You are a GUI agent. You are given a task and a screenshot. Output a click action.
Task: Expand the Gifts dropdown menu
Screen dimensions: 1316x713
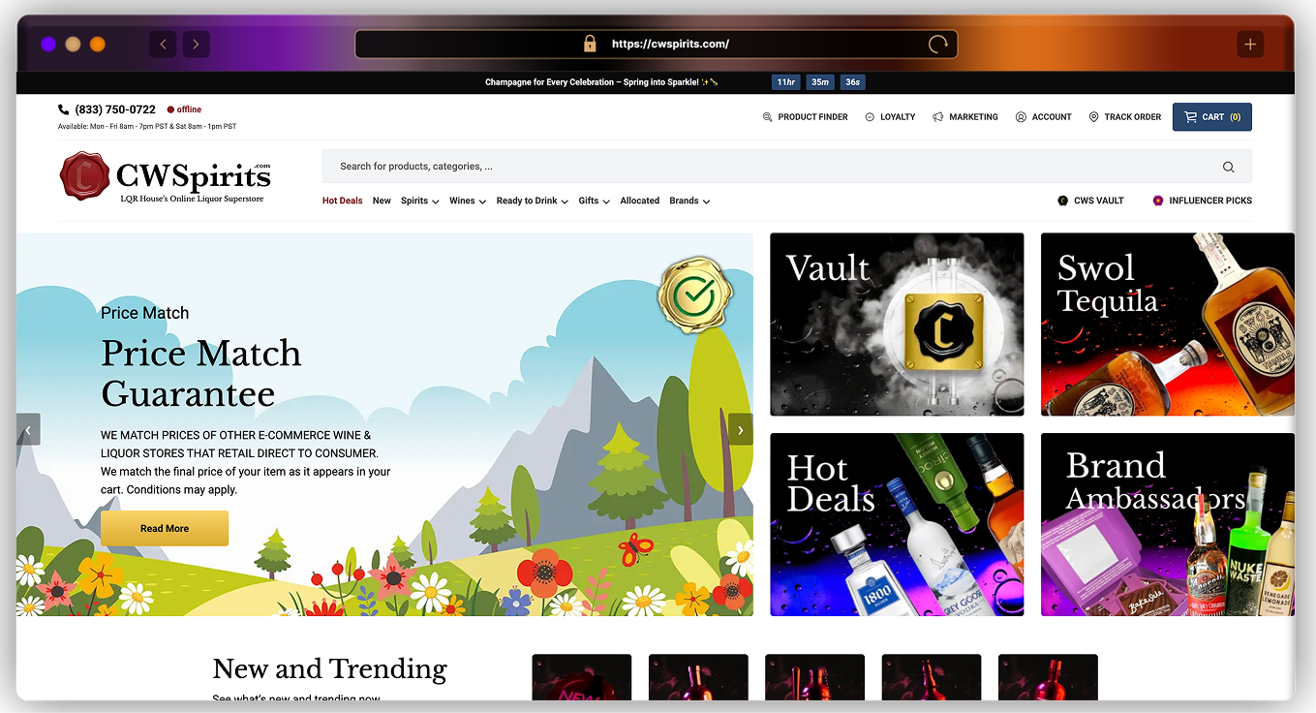coord(595,201)
